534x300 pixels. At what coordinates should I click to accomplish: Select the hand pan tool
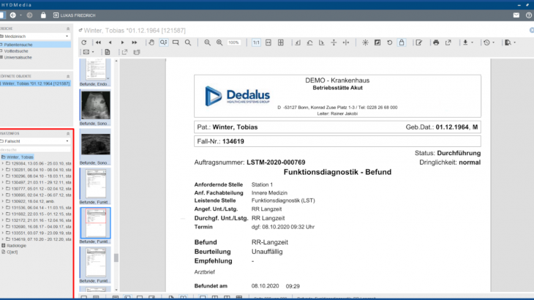pos(150,42)
